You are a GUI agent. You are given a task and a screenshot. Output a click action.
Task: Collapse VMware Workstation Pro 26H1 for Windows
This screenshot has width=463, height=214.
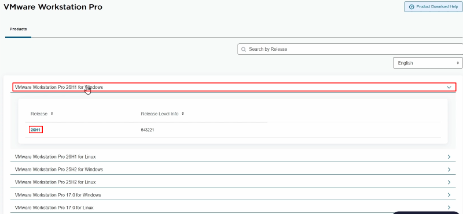tap(234, 87)
